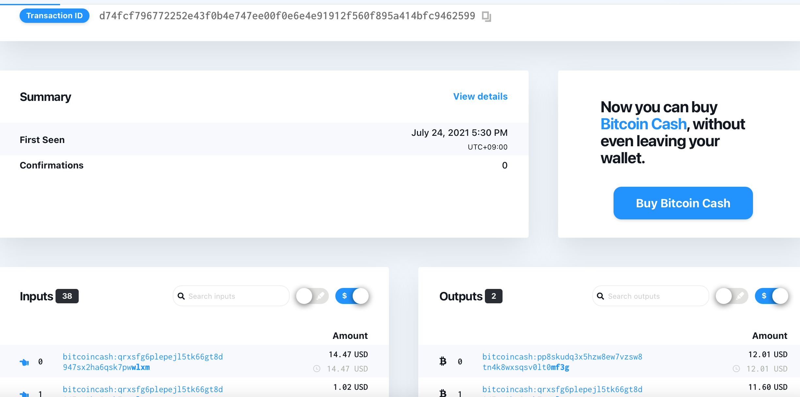Click the Inputs heading
Image resolution: width=800 pixels, height=397 pixels.
pos(36,296)
